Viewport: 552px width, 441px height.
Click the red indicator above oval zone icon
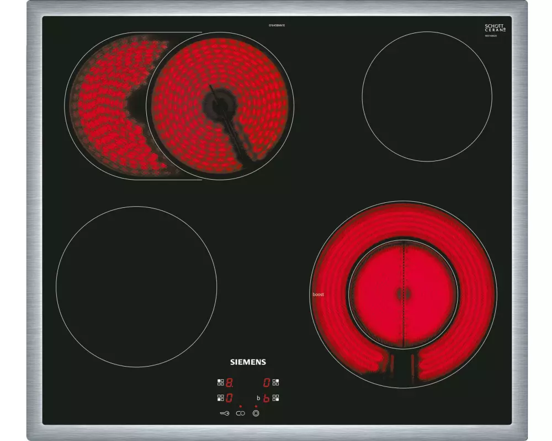click(240, 406)
